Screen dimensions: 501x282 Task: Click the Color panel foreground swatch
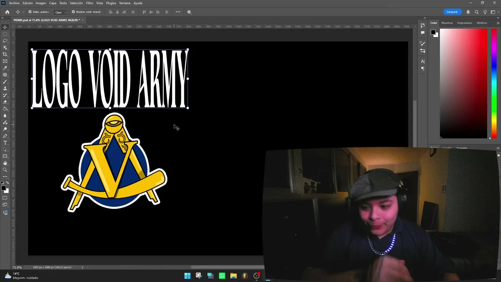pyautogui.click(x=433, y=32)
